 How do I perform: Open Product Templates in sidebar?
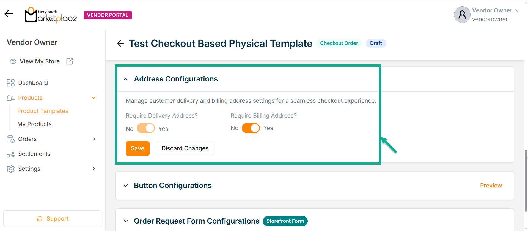tap(43, 111)
